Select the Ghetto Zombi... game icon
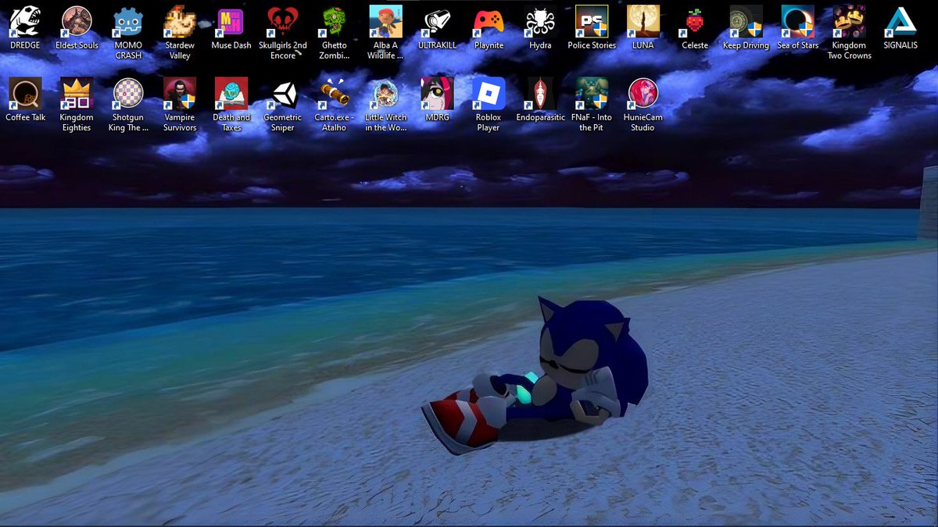Image resolution: width=938 pixels, height=527 pixels. pos(334,22)
